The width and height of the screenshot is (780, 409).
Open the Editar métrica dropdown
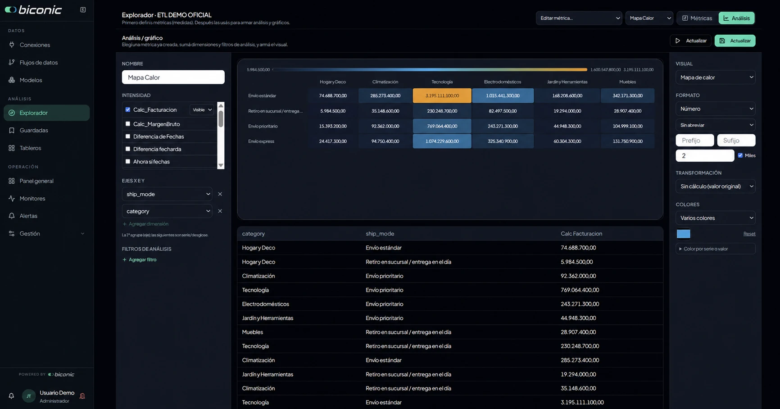click(x=579, y=18)
